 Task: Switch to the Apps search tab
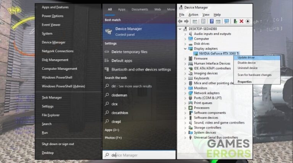(122, 9)
